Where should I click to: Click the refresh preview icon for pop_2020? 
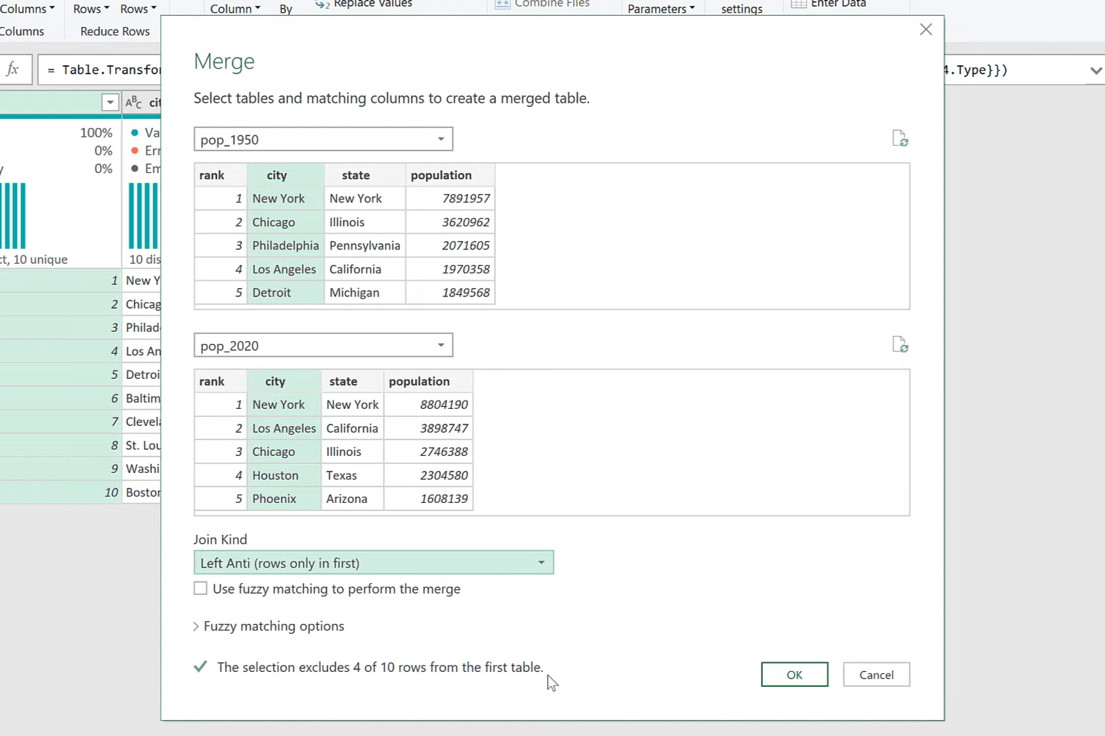tap(900, 344)
